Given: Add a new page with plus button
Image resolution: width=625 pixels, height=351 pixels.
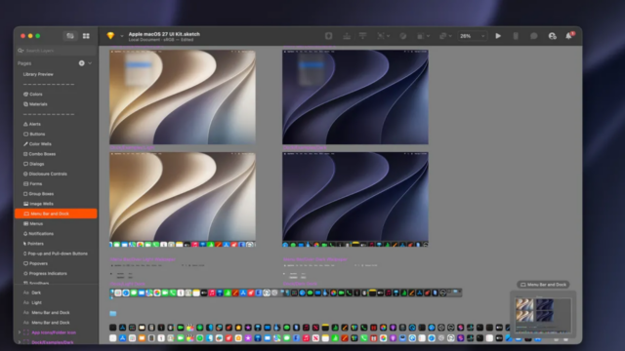Looking at the screenshot, I should click(81, 63).
